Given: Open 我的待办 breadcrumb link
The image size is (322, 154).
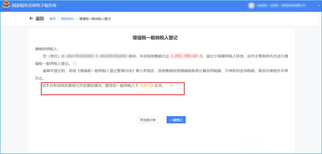Looking at the screenshot, I should pos(67,19).
